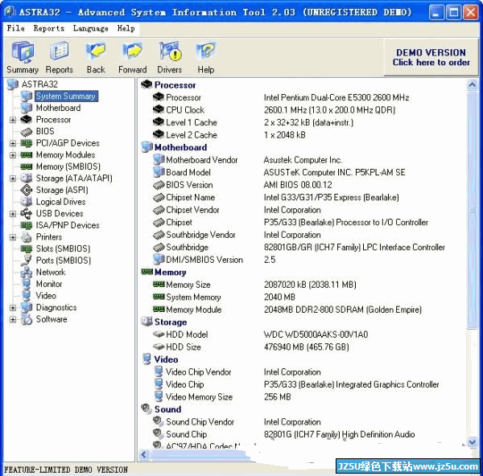The height and width of the screenshot is (476, 483).
Task: Click the vertical scrollbar down arrow
Action: [x=473, y=442]
